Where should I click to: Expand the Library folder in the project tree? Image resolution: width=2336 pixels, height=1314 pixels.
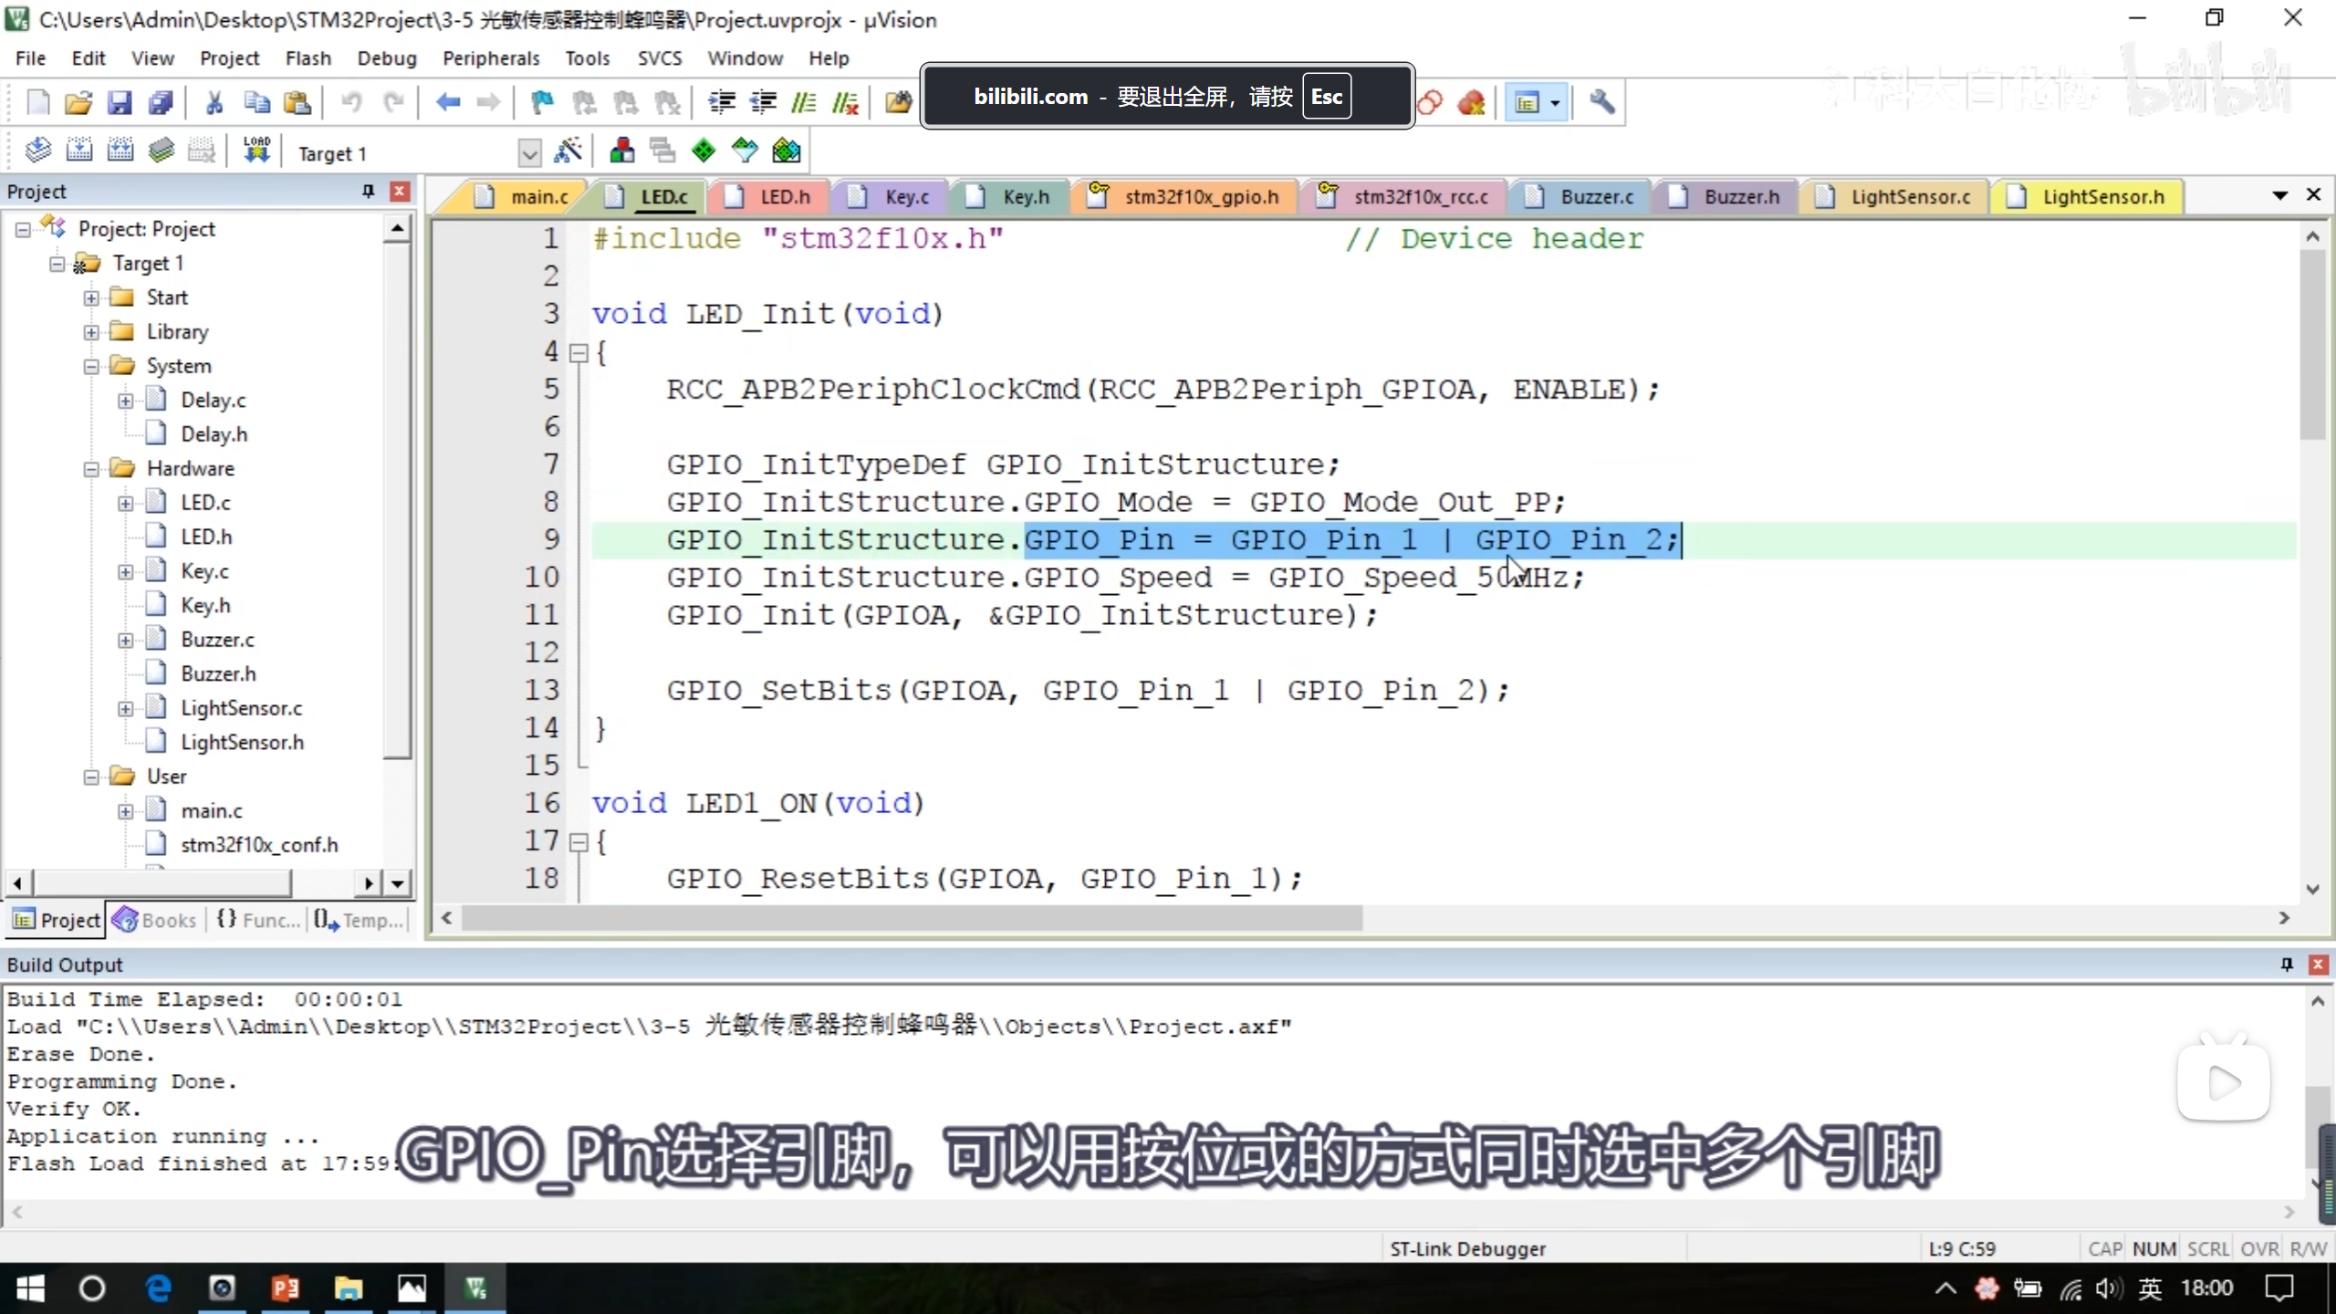click(91, 332)
